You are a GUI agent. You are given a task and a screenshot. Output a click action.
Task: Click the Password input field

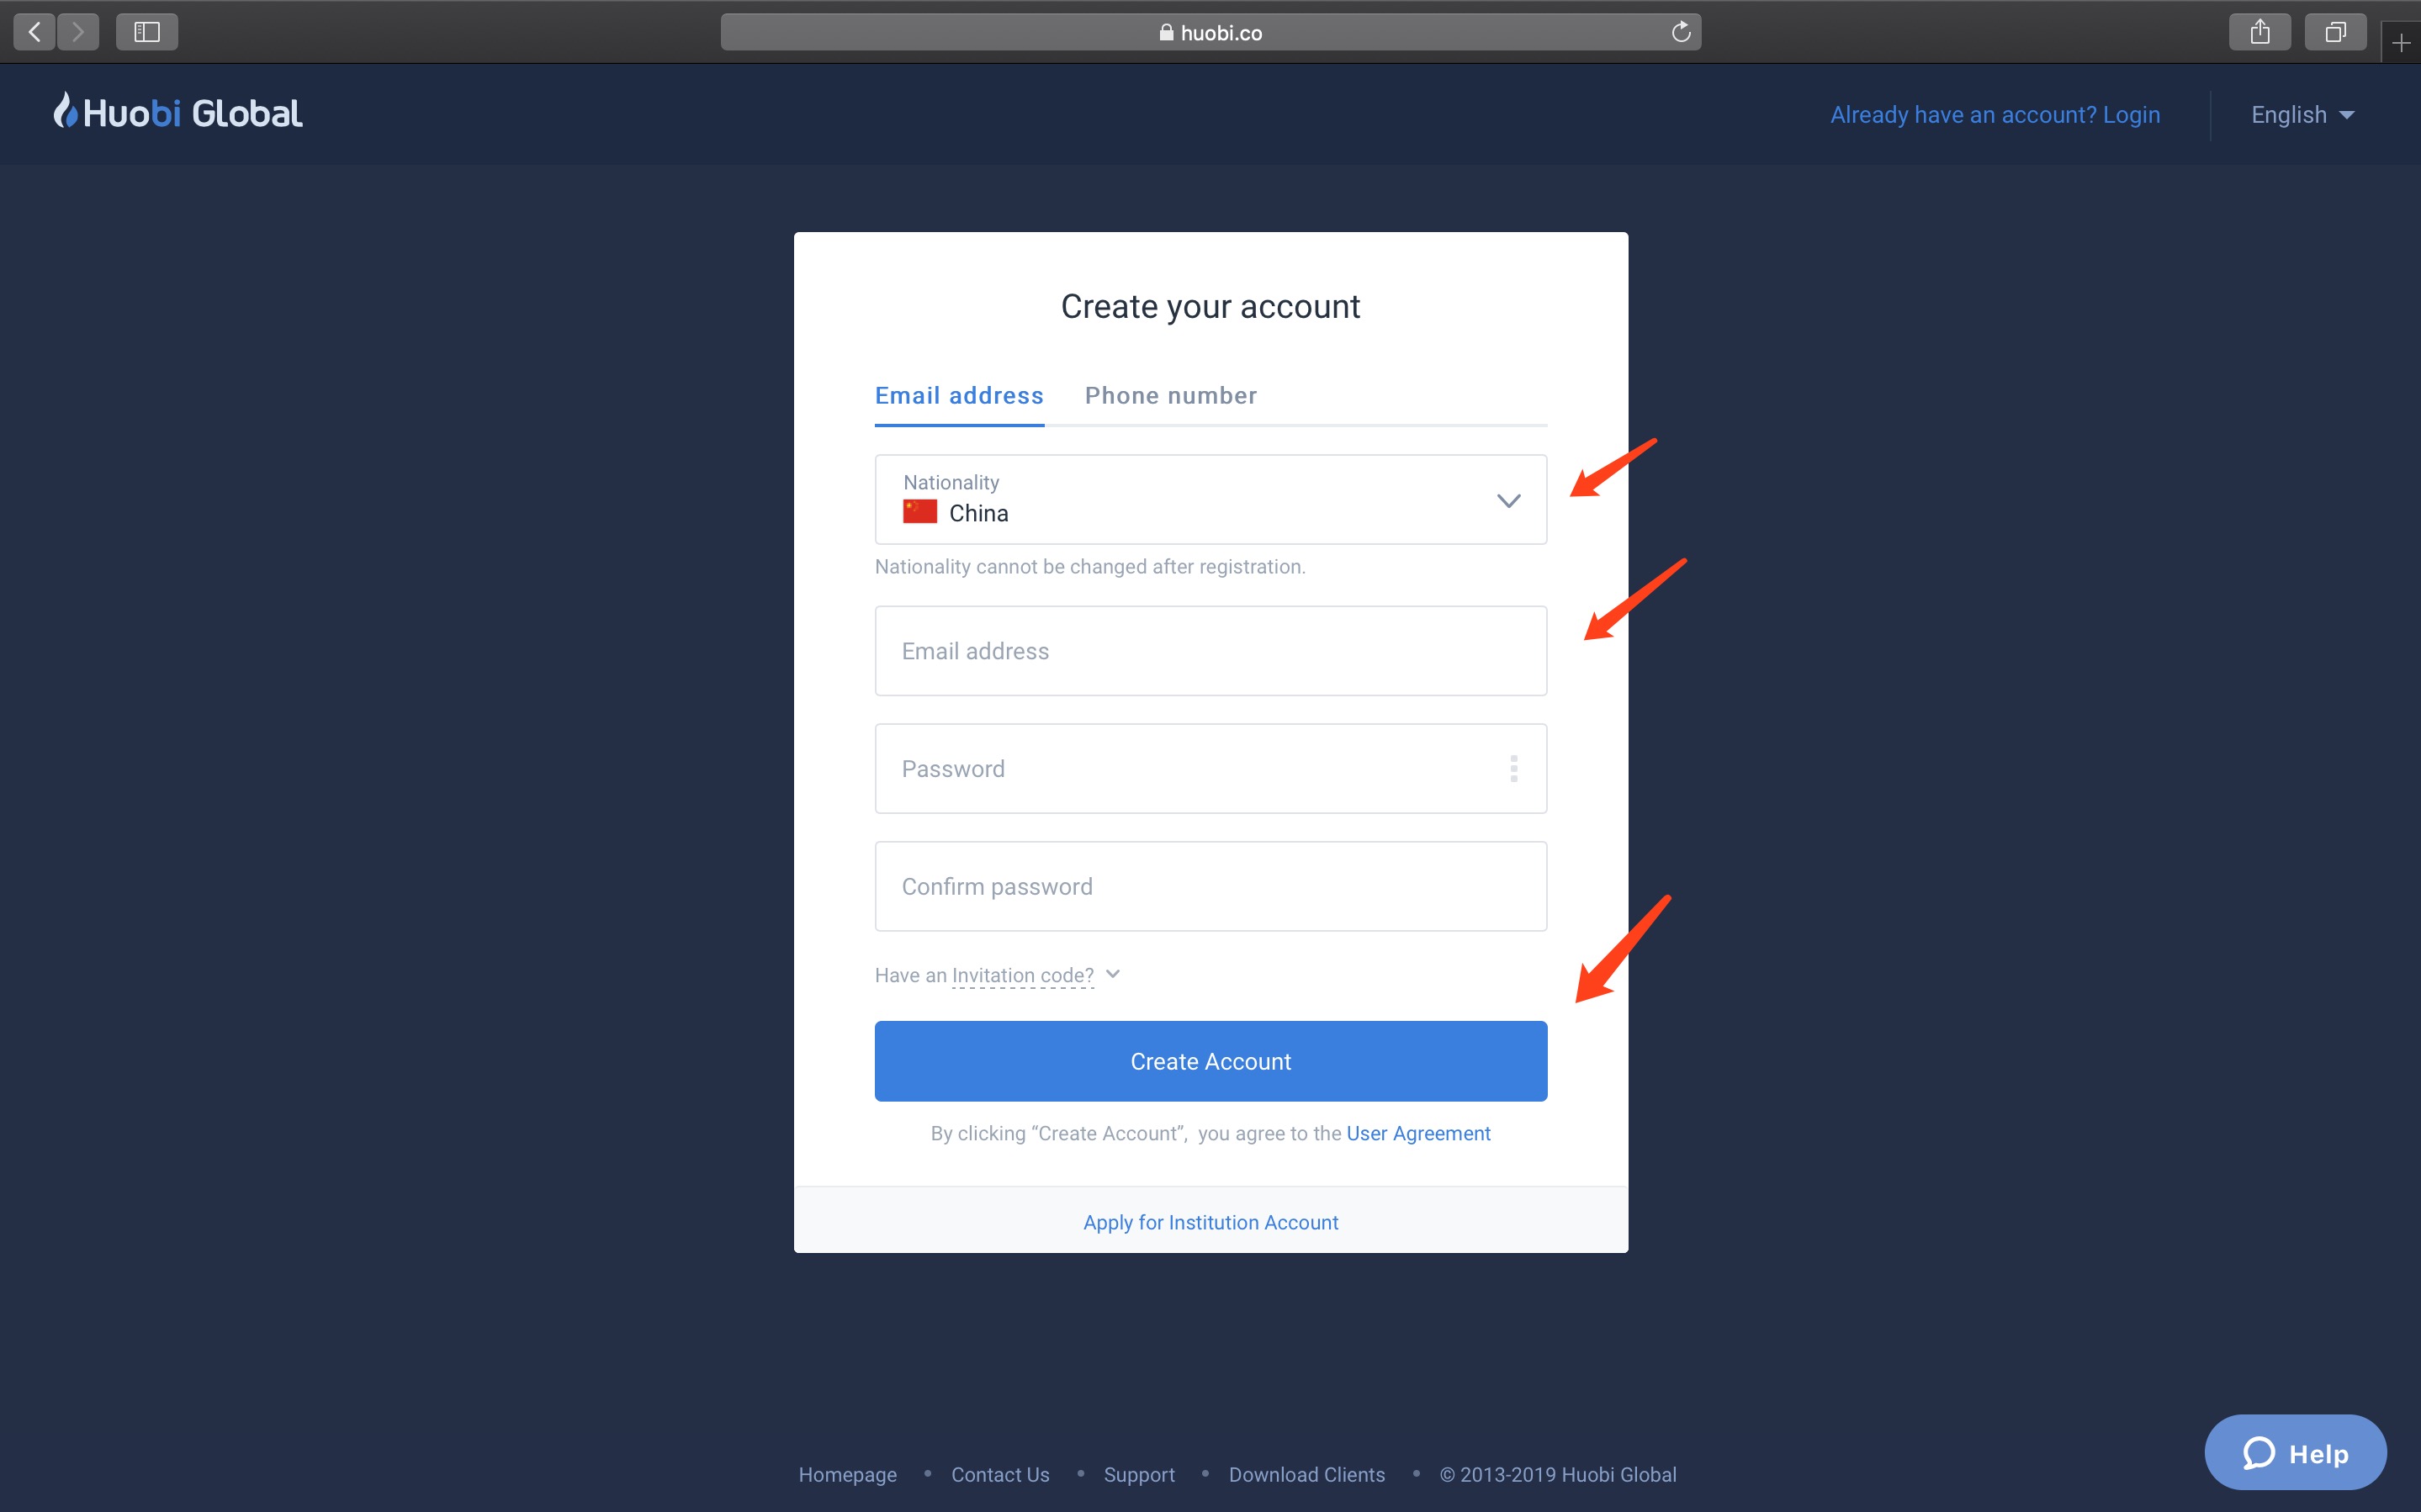click(x=1210, y=769)
